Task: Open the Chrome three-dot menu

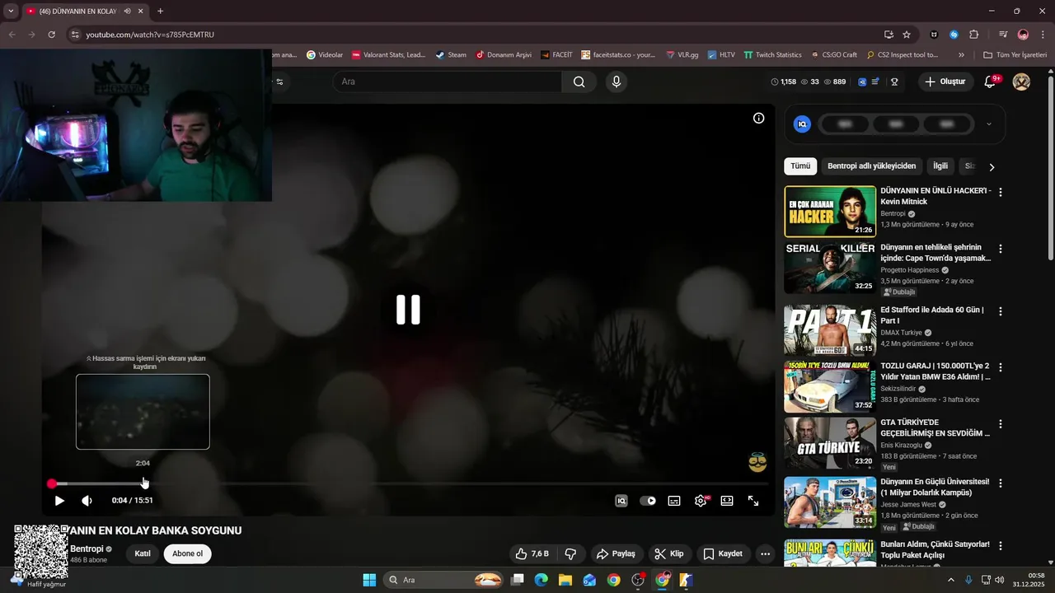Action: point(1043,35)
